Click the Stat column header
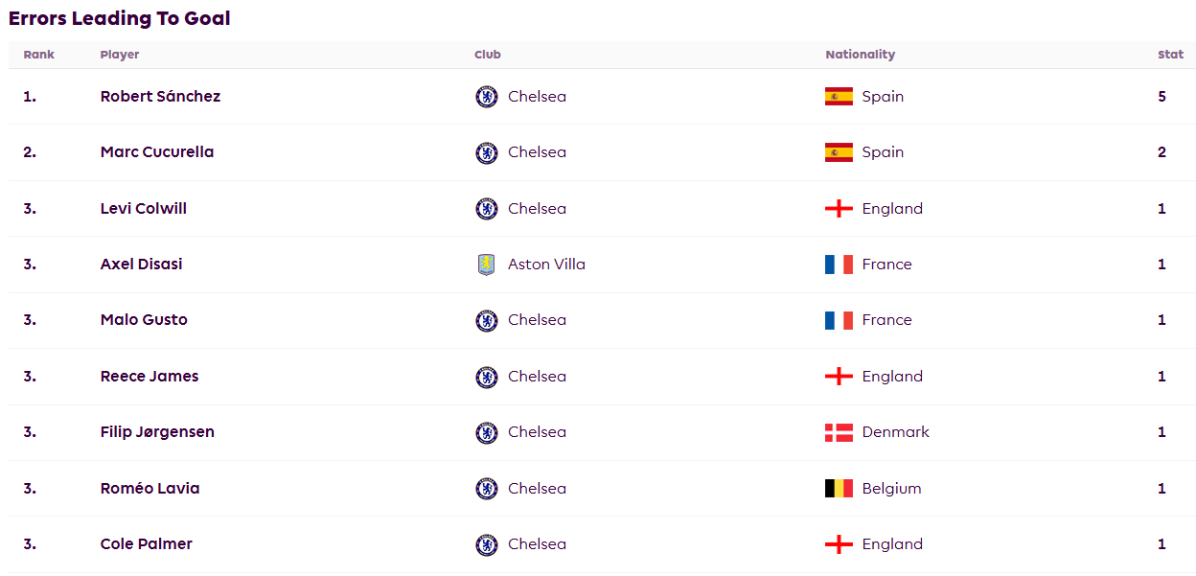Screen dimensions: 1196x576 click(1170, 55)
